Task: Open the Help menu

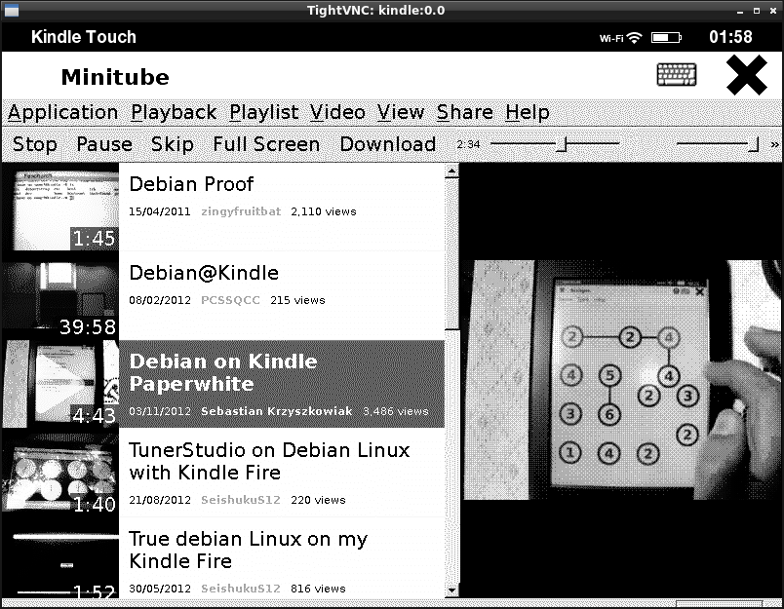Action: (x=527, y=112)
